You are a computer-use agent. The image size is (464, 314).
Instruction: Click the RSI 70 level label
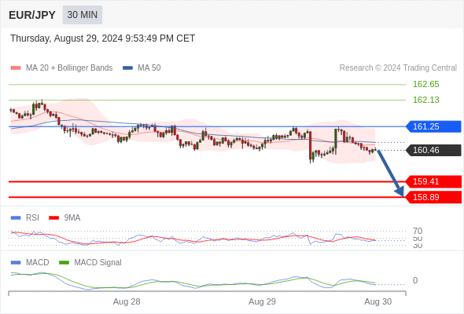pyautogui.click(x=418, y=231)
